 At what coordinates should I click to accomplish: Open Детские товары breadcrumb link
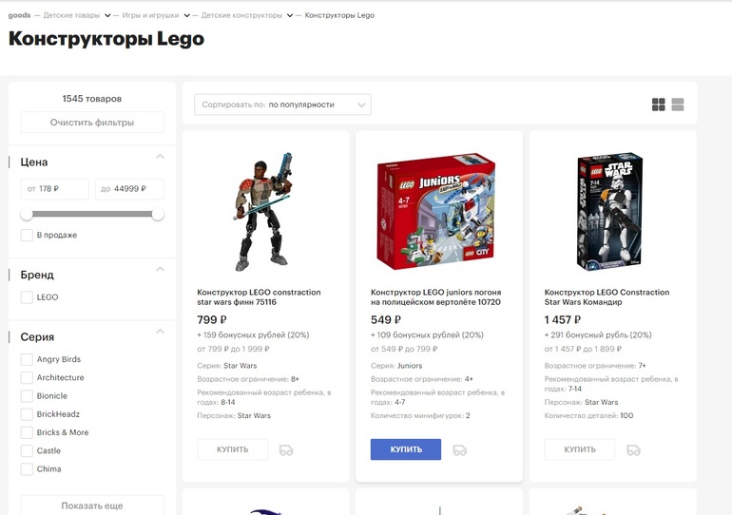(x=71, y=15)
